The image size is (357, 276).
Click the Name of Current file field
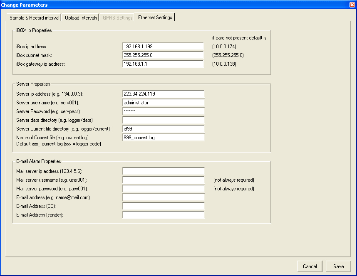[x=164, y=138]
